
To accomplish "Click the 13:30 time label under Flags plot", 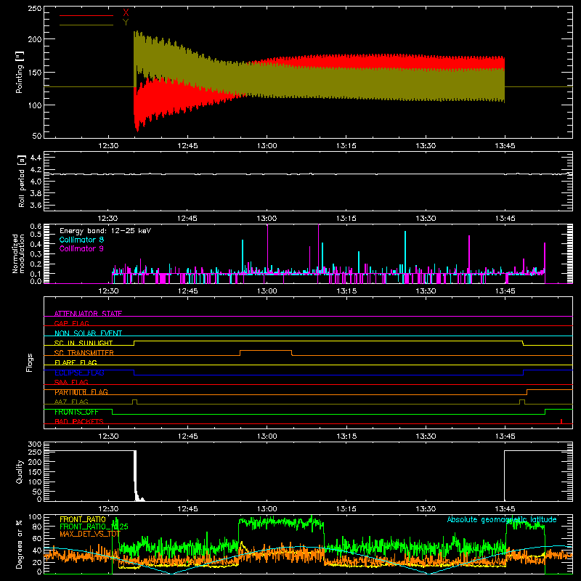I will (426, 436).
